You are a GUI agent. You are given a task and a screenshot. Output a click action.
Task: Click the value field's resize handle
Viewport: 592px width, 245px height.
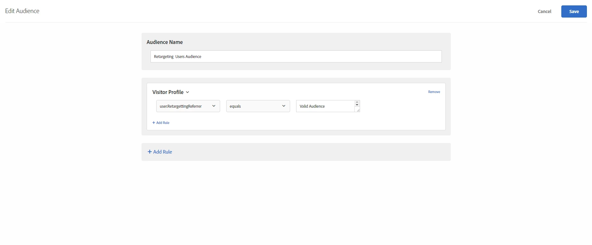click(358, 110)
